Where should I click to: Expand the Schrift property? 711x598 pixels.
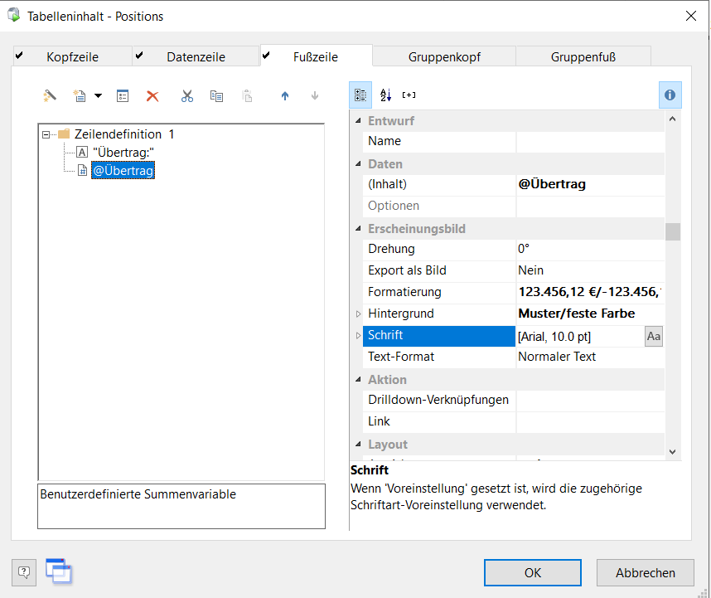point(358,335)
